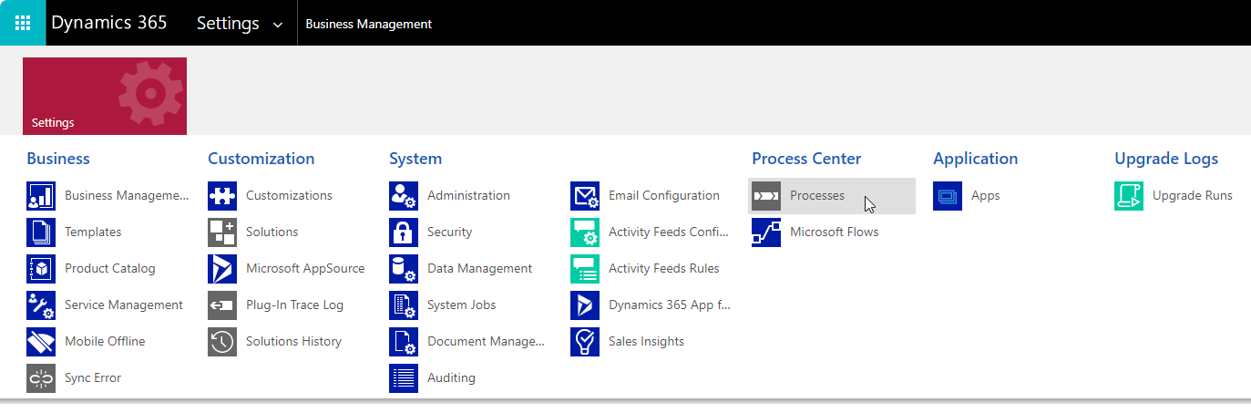
Task: Open the Templates link
Action: 93,232
